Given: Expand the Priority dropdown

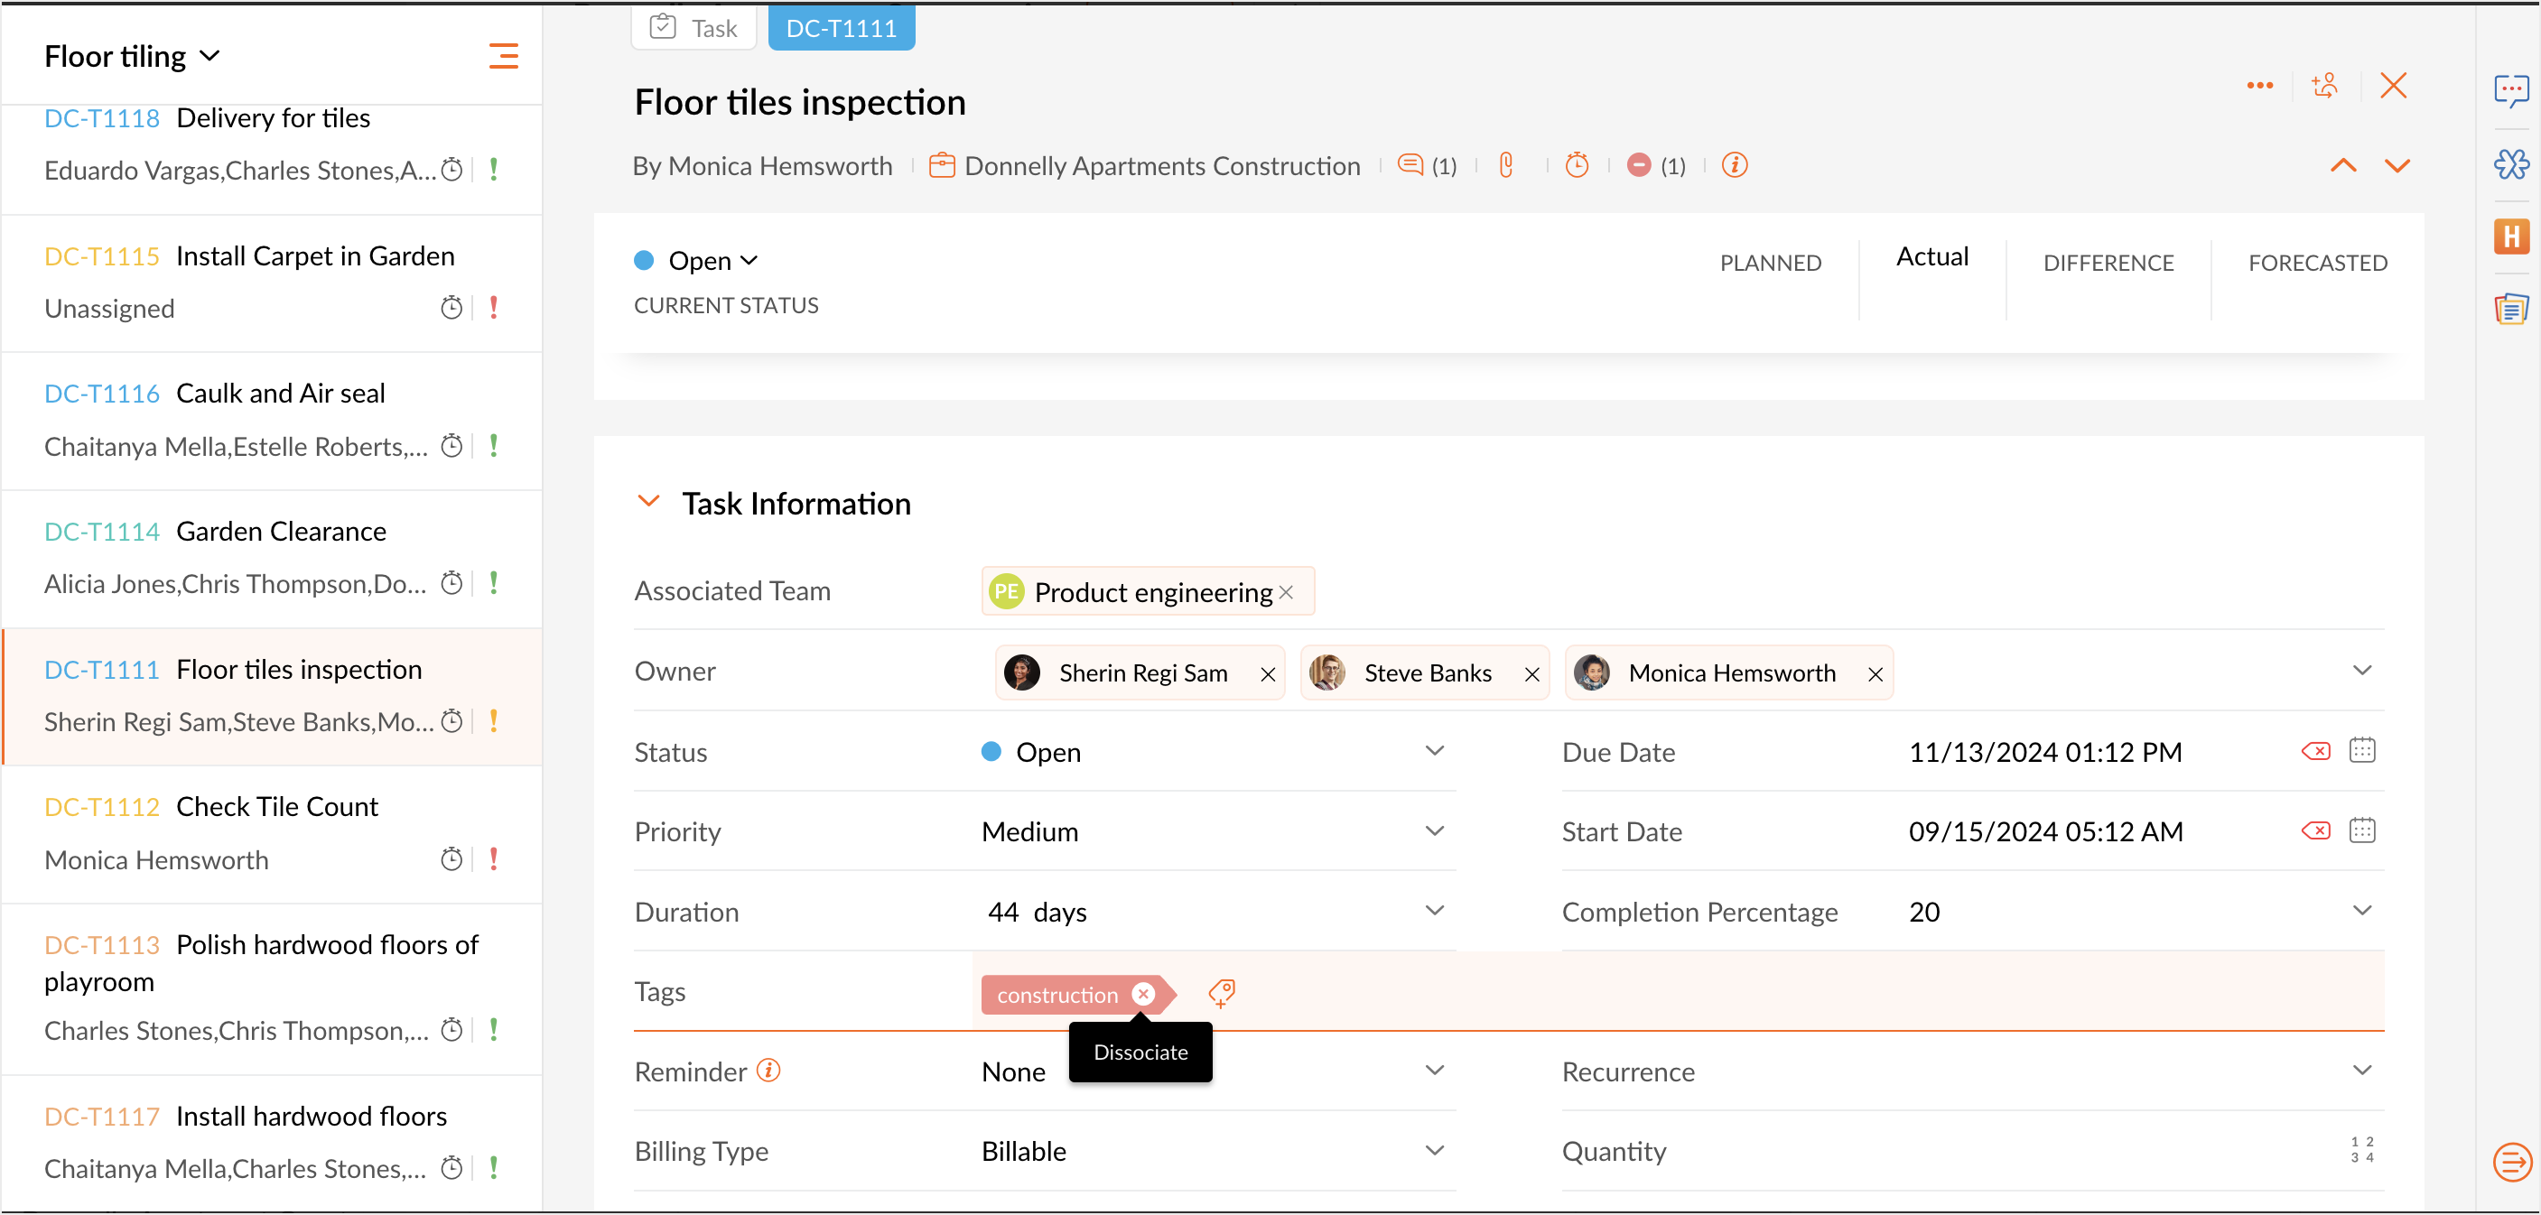Looking at the screenshot, I should [x=1434, y=831].
